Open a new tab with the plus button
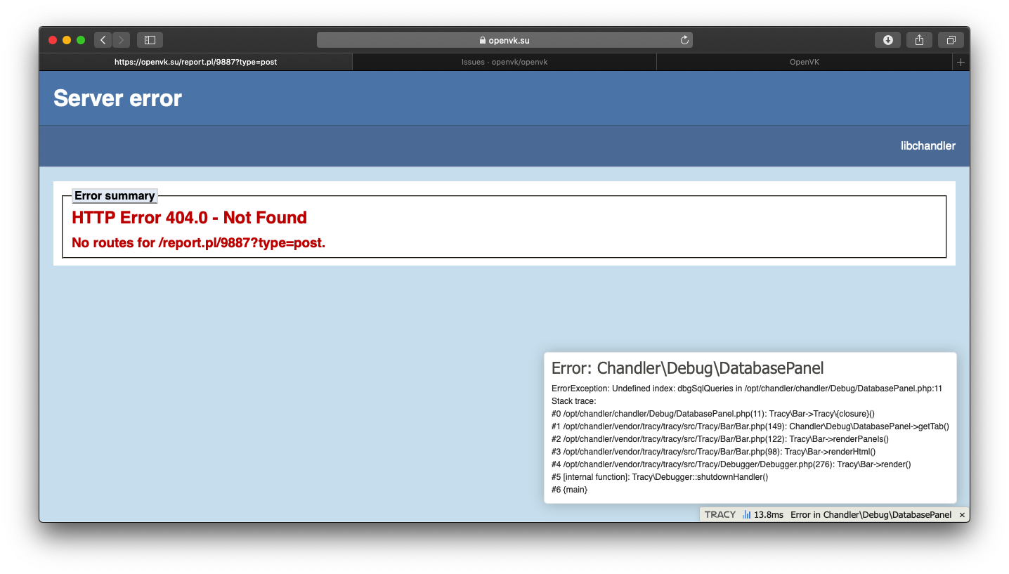The image size is (1009, 574). point(960,62)
